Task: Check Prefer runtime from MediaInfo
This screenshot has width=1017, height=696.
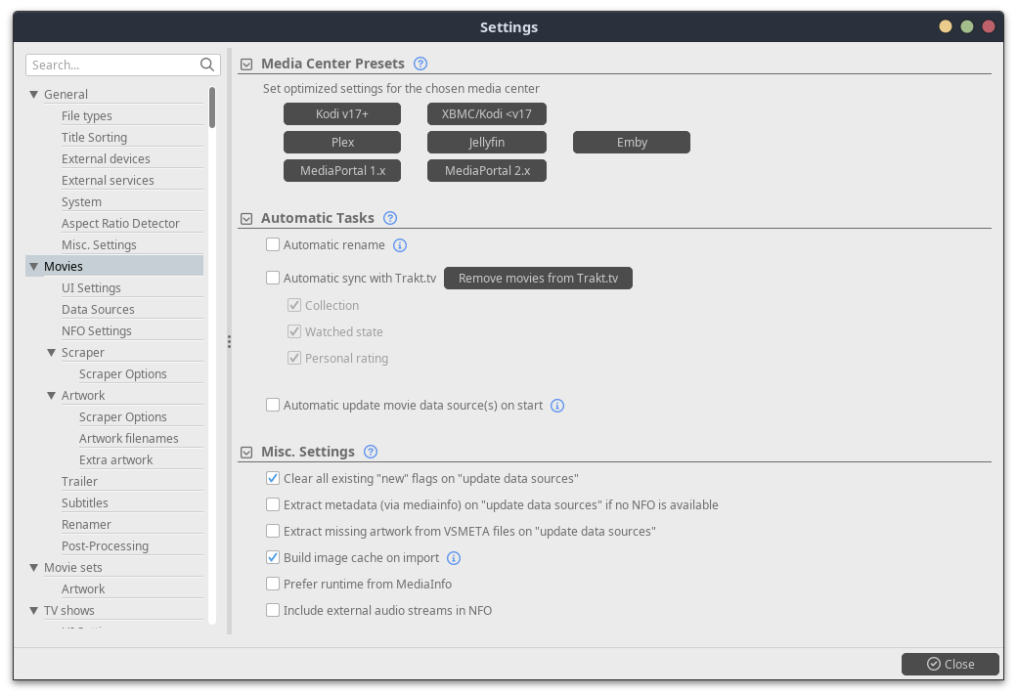Action: (274, 585)
